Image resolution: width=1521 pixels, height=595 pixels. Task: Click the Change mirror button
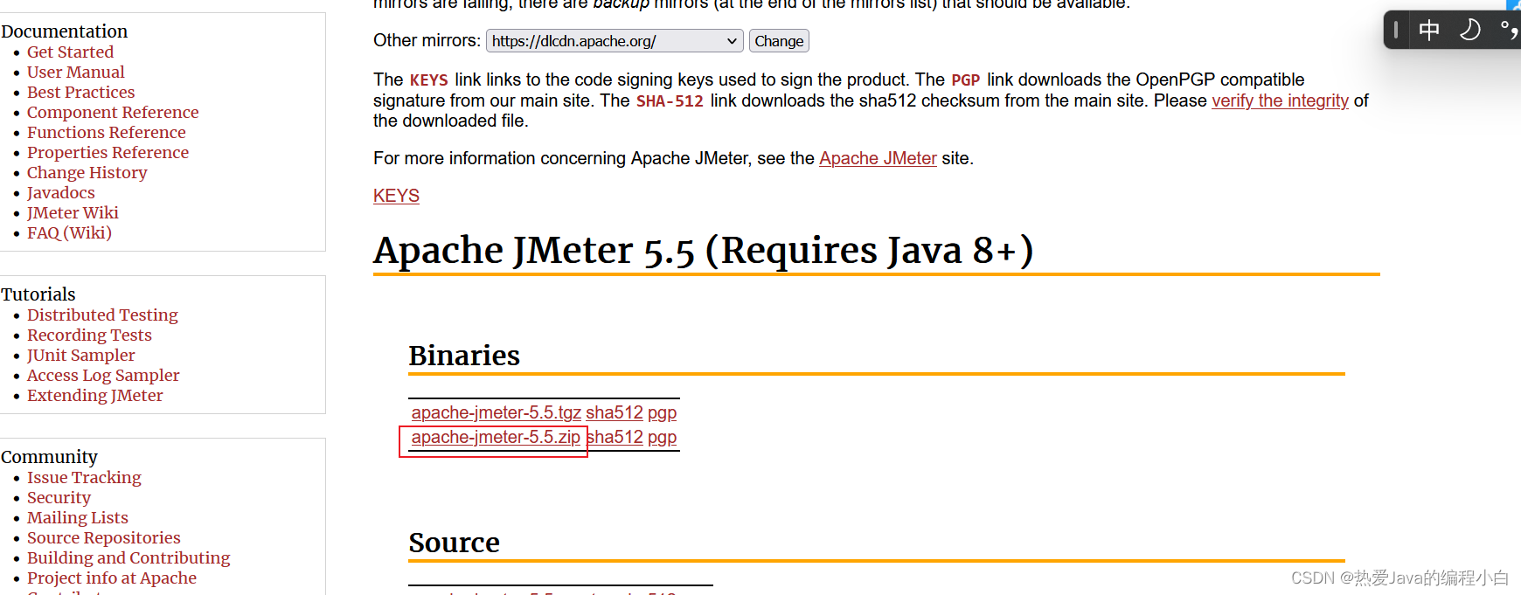coord(779,41)
